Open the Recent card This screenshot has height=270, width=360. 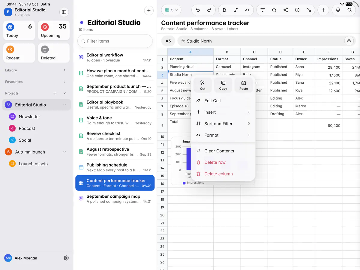[x=19, y=53]
